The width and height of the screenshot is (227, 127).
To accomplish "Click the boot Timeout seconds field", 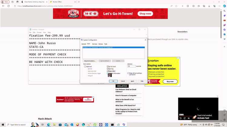I will click(x=132, y=66).
